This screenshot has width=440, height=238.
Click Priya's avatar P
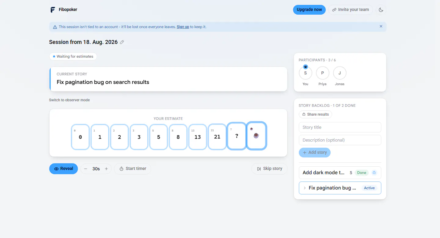322,73
